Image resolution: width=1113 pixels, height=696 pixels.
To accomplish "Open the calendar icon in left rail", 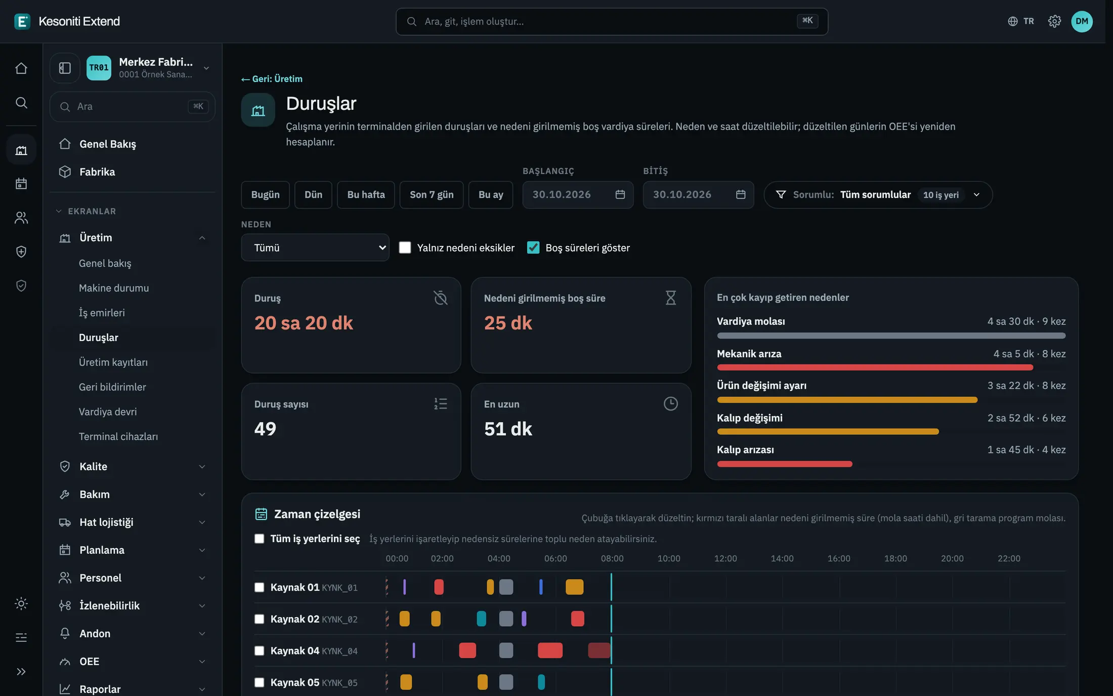I will point(21,183).
